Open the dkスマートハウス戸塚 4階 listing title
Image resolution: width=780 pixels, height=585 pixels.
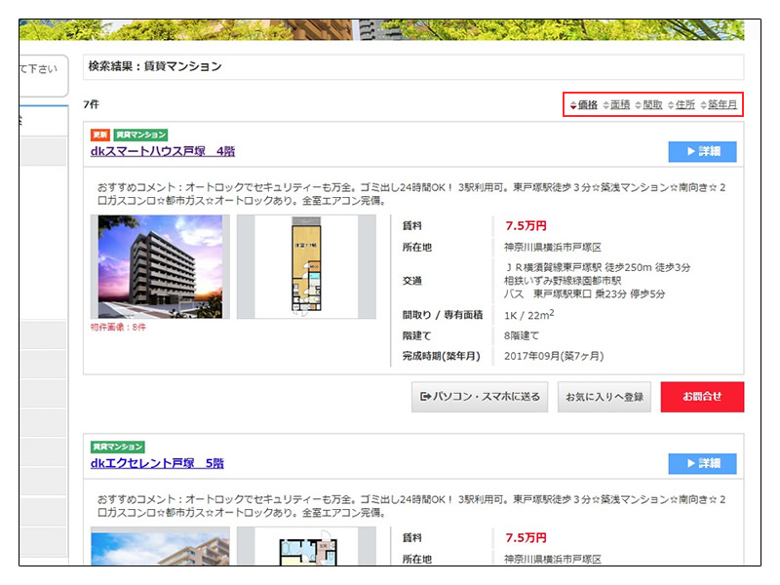click(163, 151)
